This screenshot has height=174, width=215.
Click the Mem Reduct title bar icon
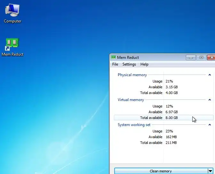pyautogui.click(x=113, y=57)
